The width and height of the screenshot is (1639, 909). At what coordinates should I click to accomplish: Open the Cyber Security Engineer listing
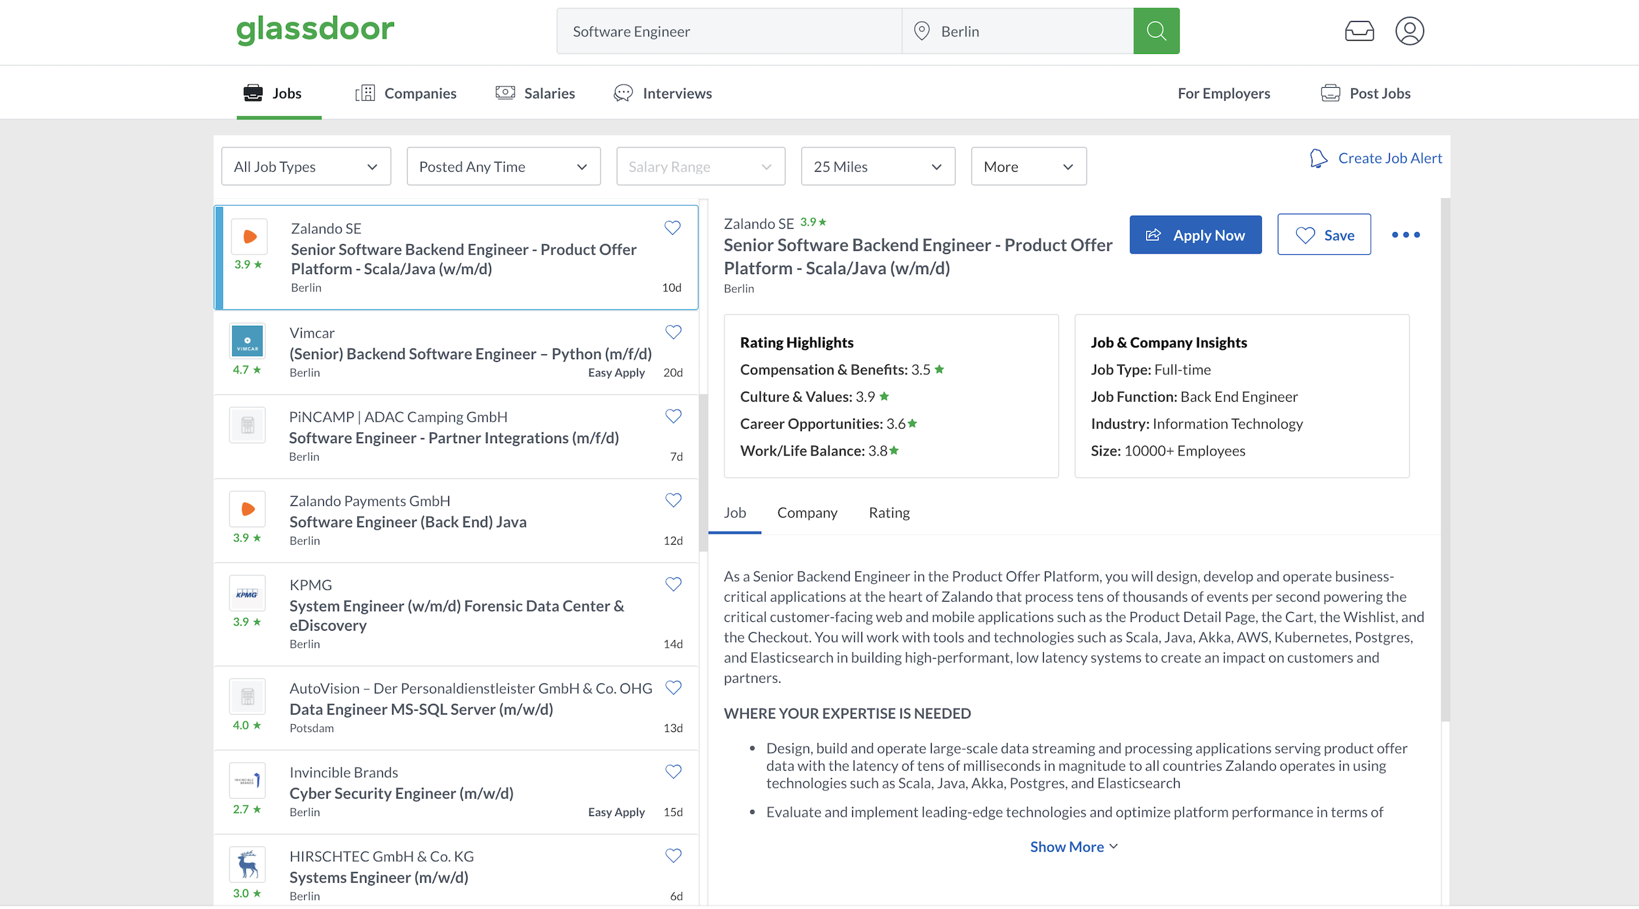click(x=456, y=792)
